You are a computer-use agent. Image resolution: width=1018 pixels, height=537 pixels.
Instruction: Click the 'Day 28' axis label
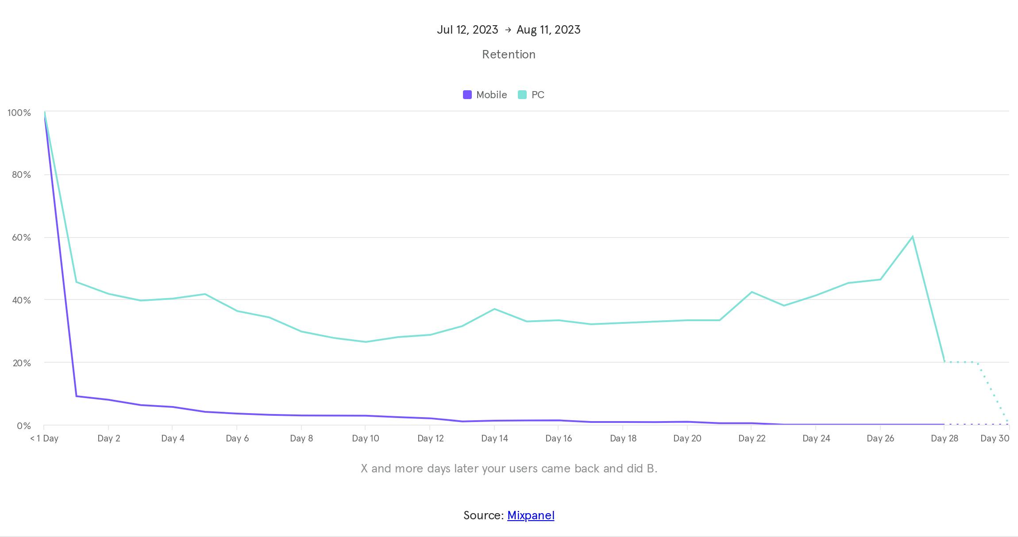pyautogui.click(x=945, y=438)
